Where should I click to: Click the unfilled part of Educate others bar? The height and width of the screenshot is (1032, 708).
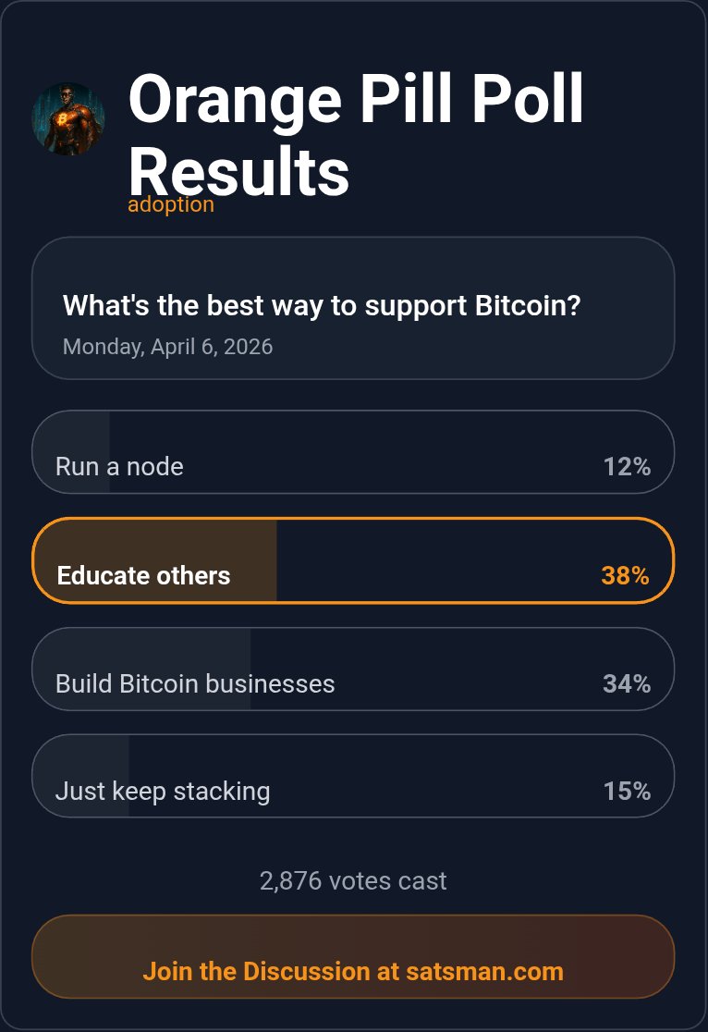click(434, 560)
